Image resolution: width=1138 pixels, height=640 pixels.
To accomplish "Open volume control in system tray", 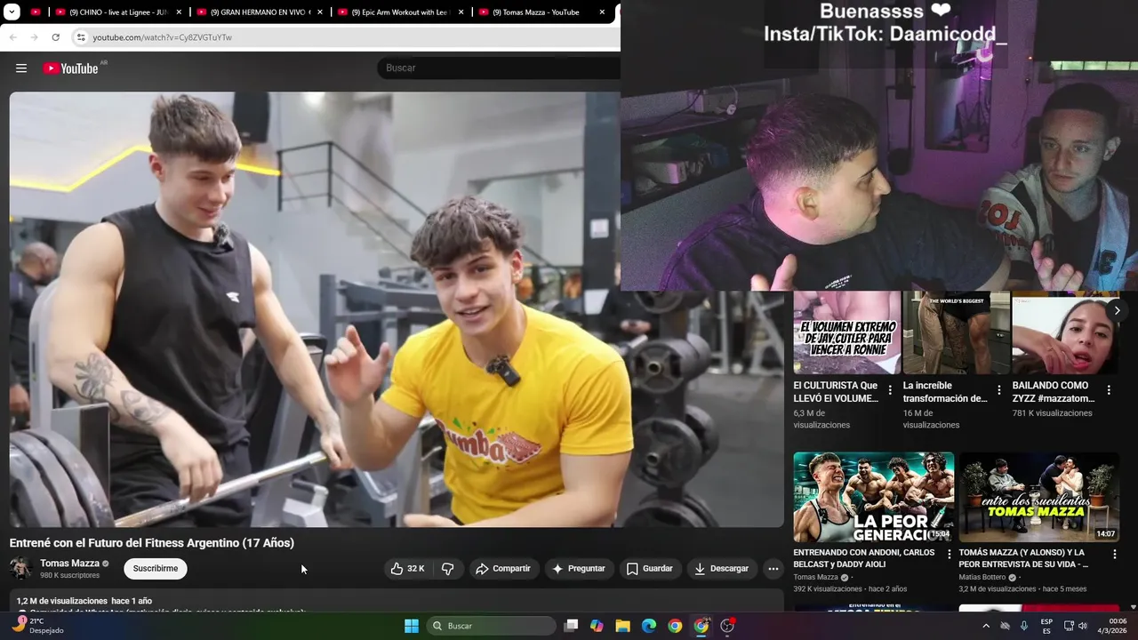I will pos(1082,626).
